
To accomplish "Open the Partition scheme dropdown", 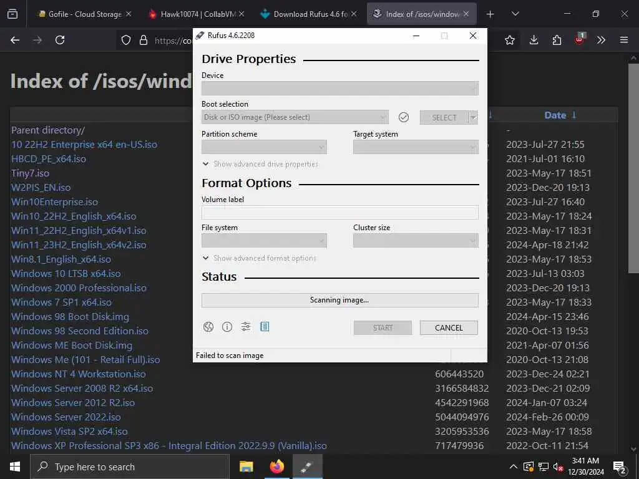I will pos(264,147).
